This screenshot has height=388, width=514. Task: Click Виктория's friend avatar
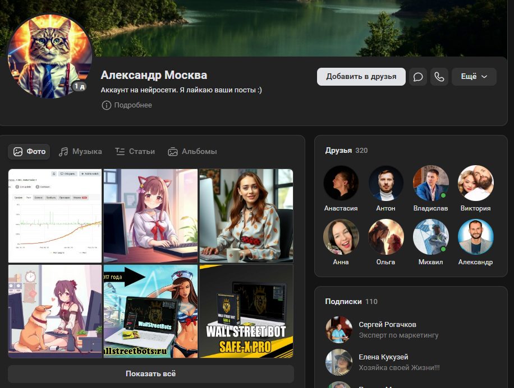pos(475,183)
